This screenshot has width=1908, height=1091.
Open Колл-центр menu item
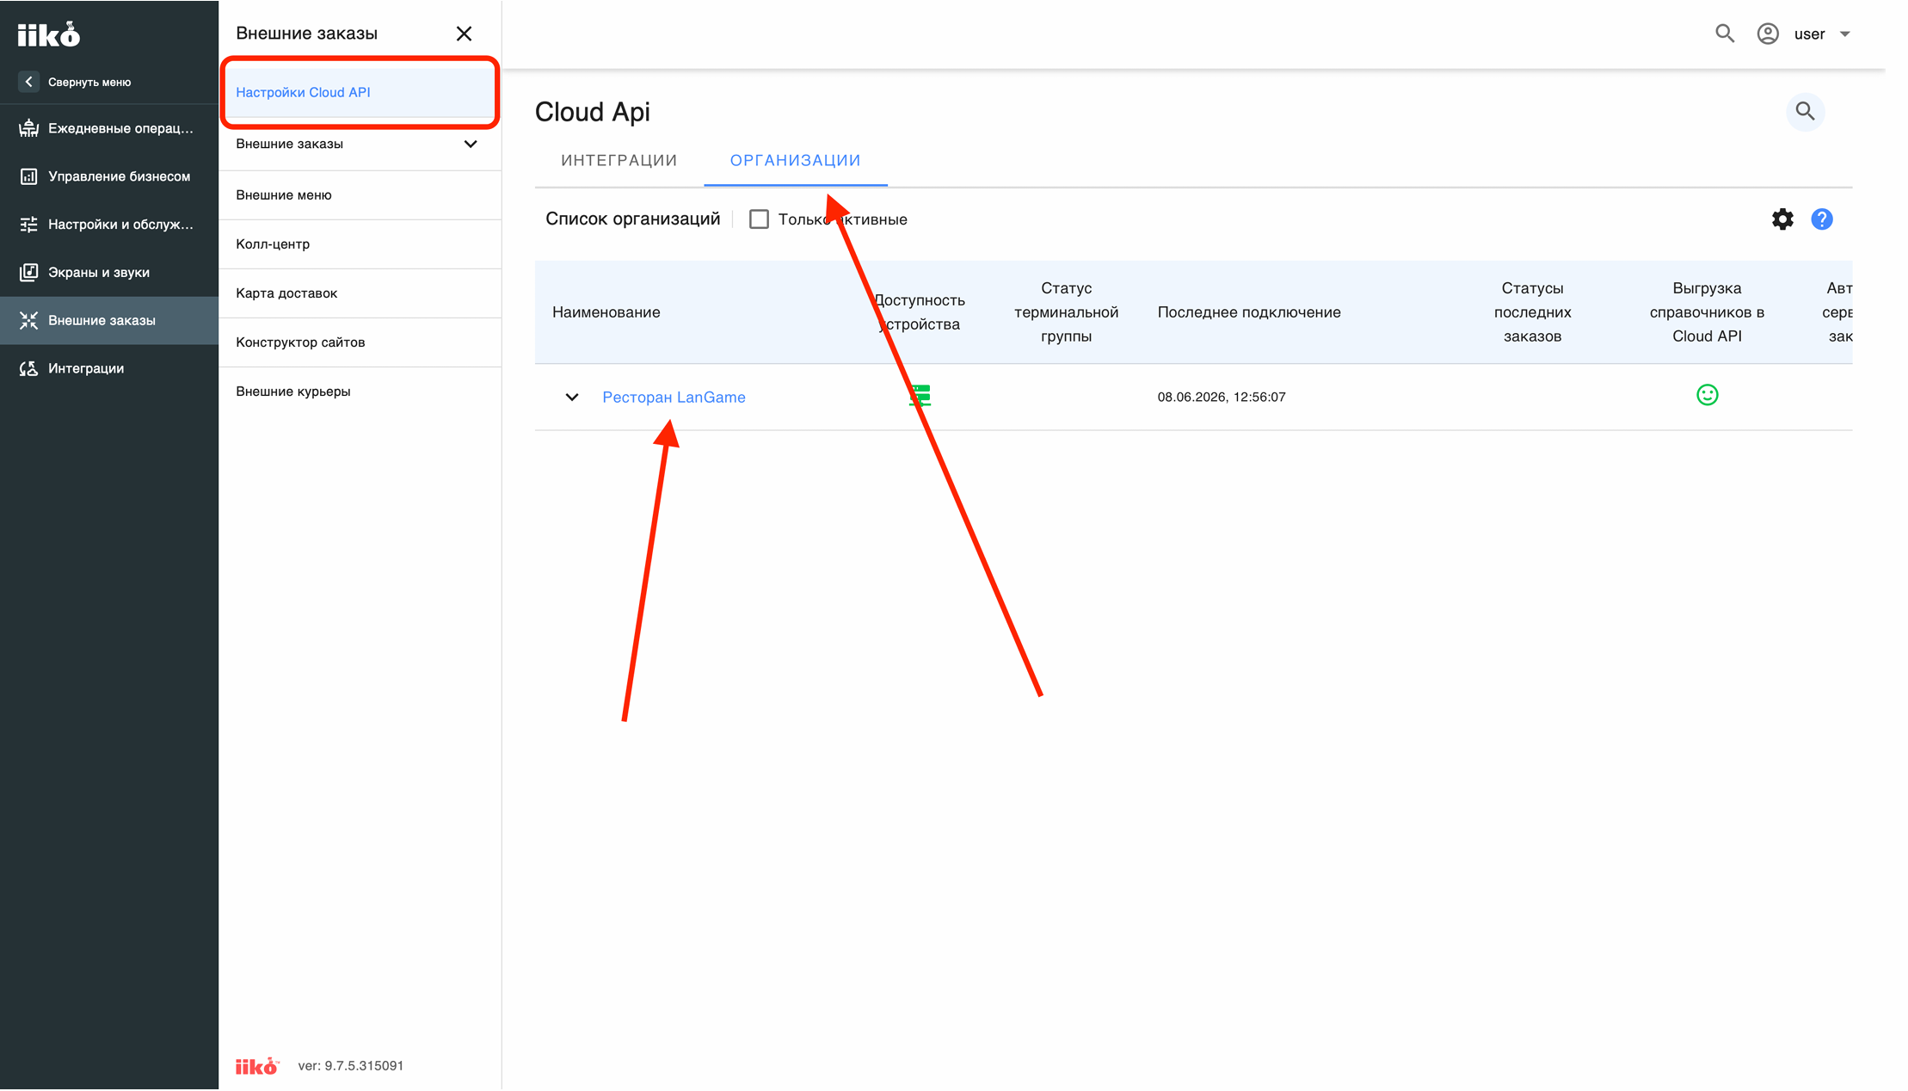click(x=360, y=244)
